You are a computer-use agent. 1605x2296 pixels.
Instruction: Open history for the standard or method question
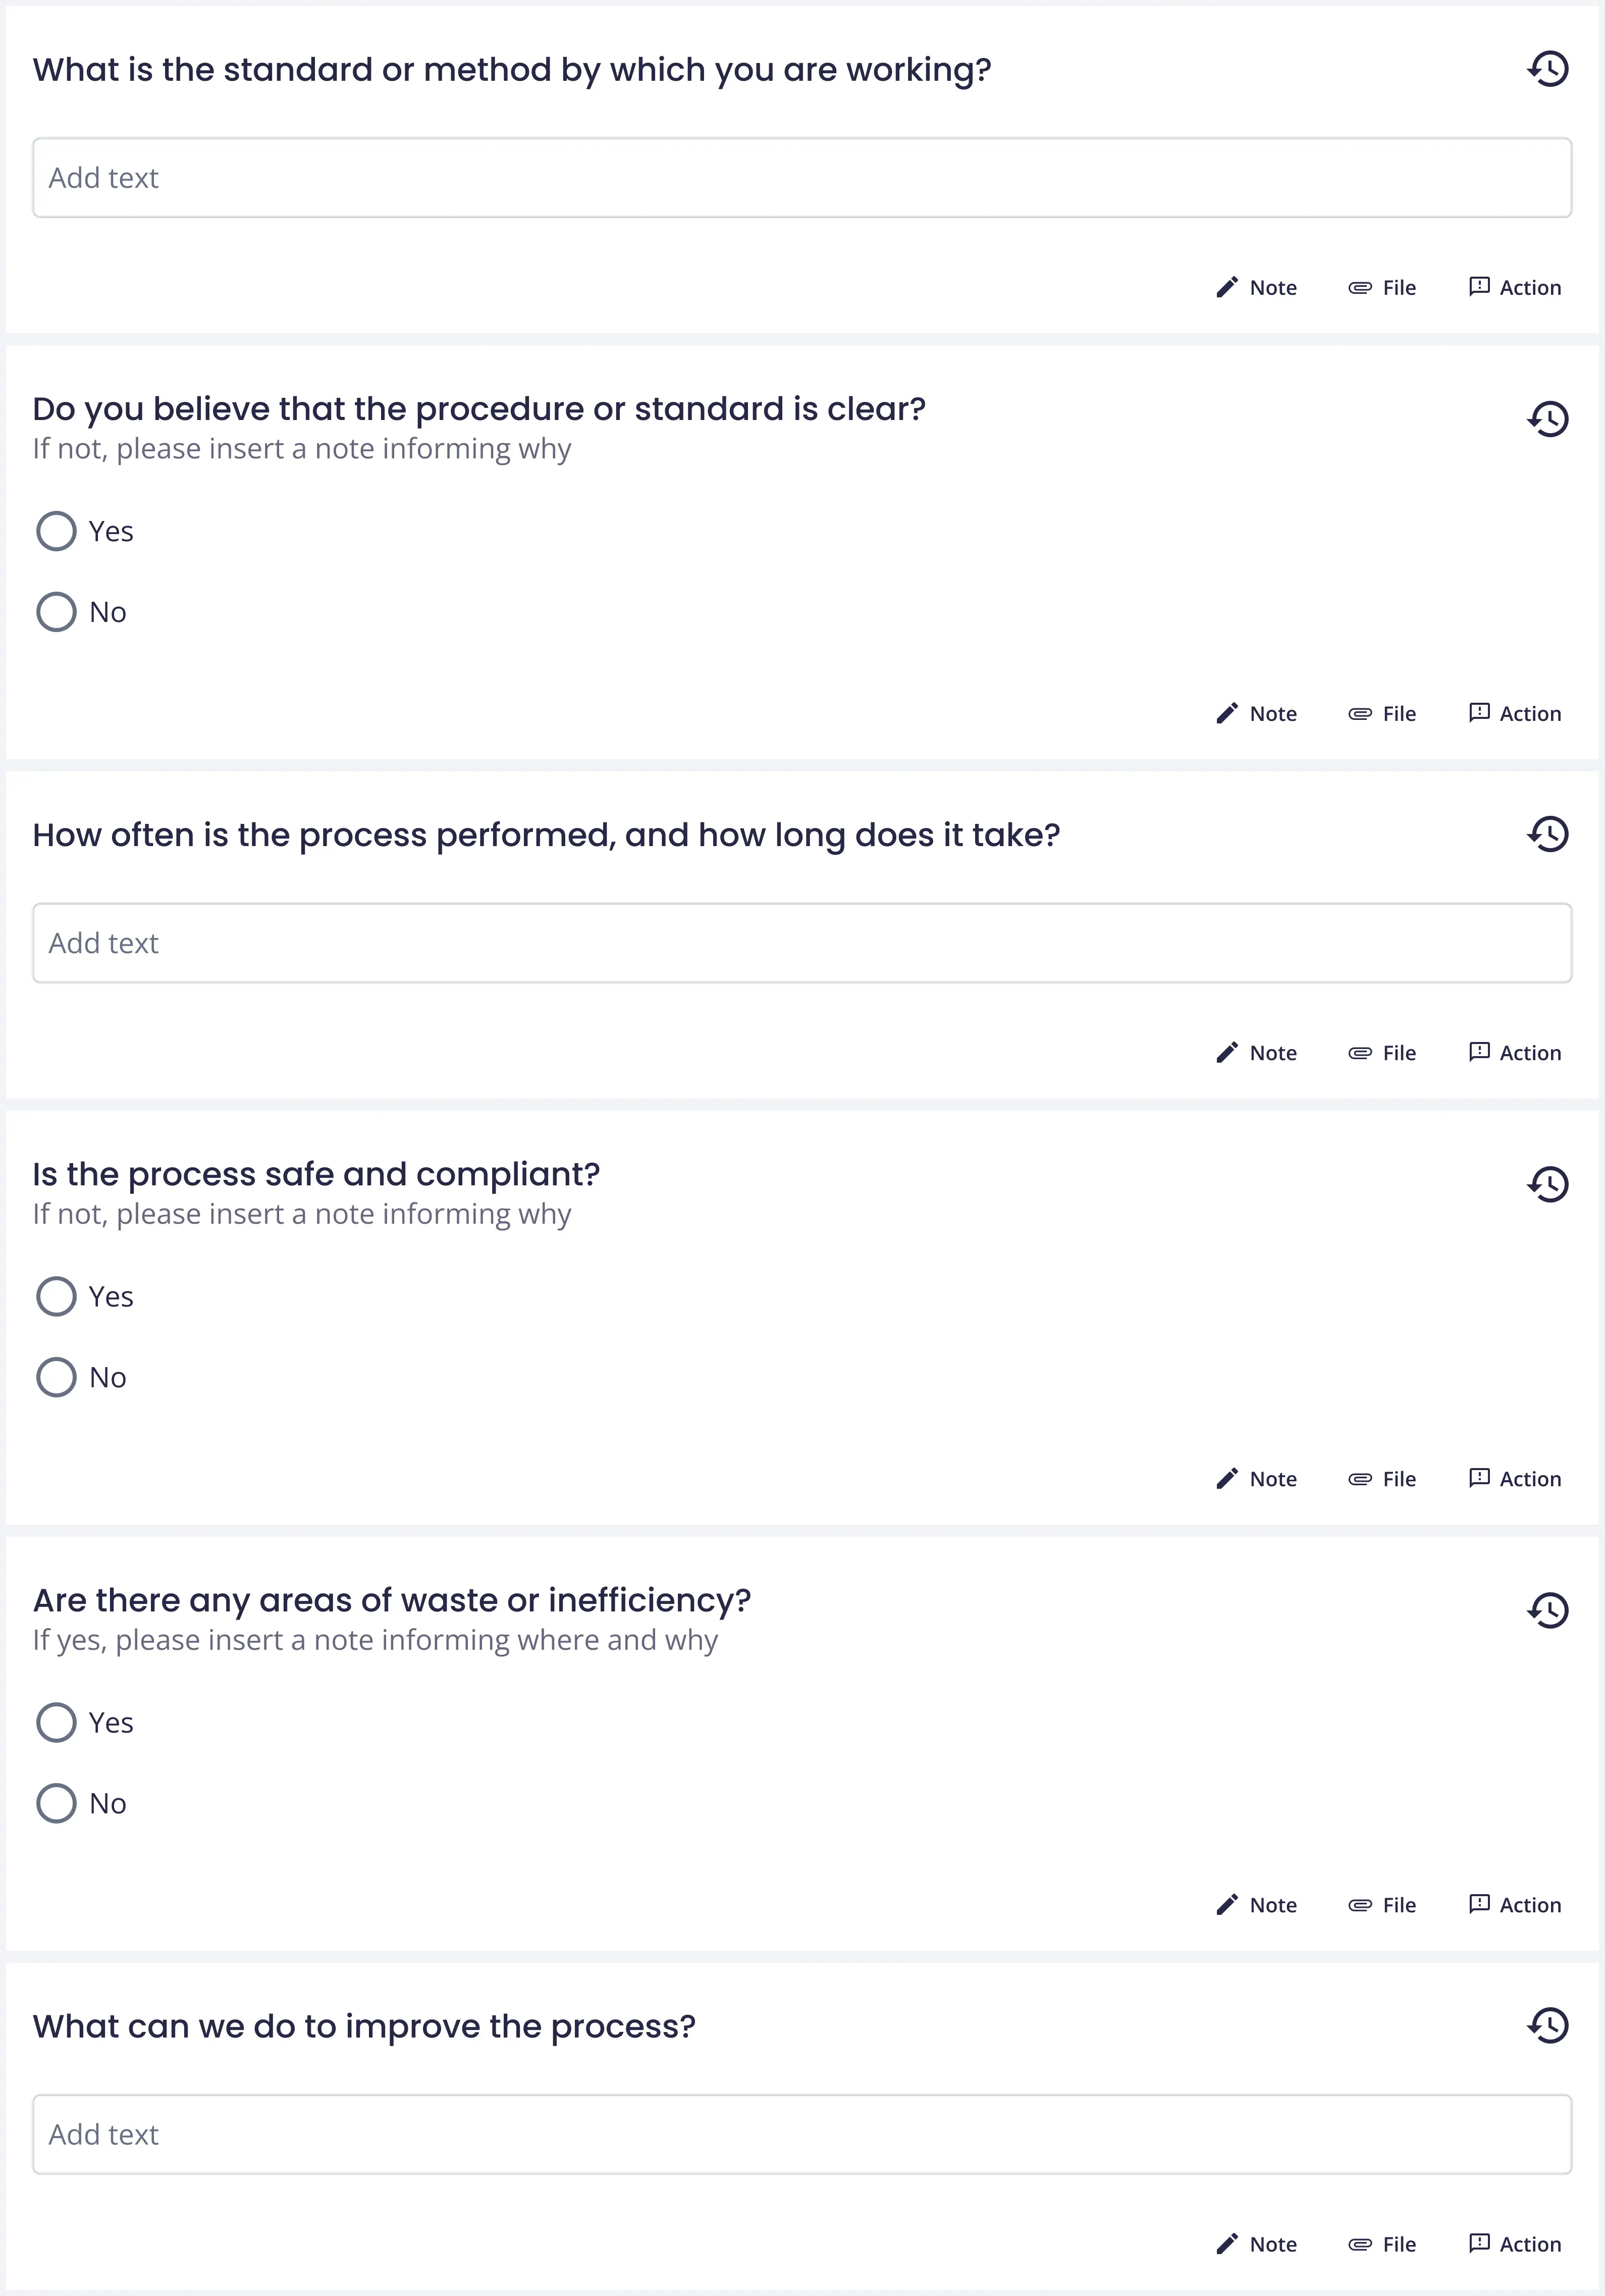tap(1547, 69)
